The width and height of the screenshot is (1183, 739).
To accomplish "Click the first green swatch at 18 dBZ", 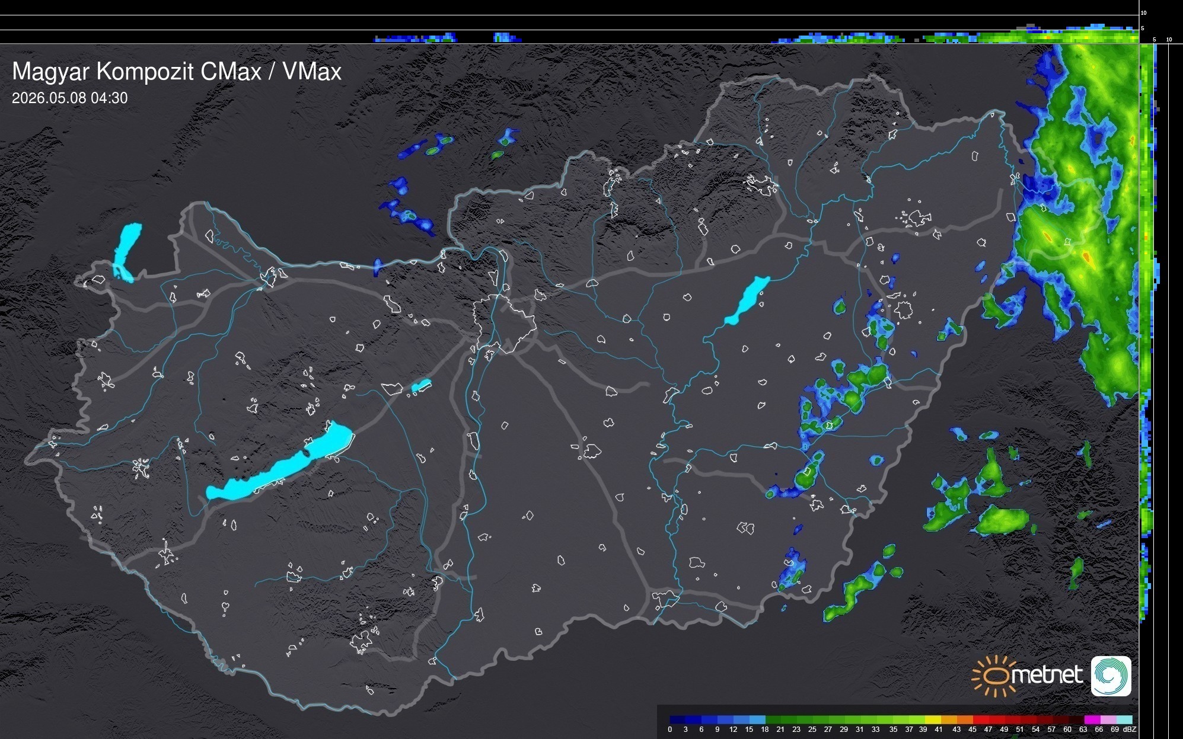I will click(x=773, y=719).
